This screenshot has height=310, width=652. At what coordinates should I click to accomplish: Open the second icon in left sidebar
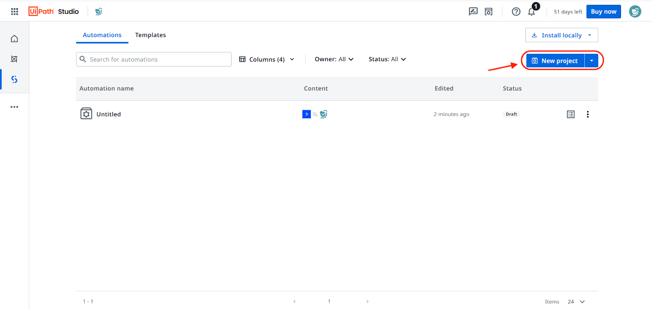tap(14, 59)
